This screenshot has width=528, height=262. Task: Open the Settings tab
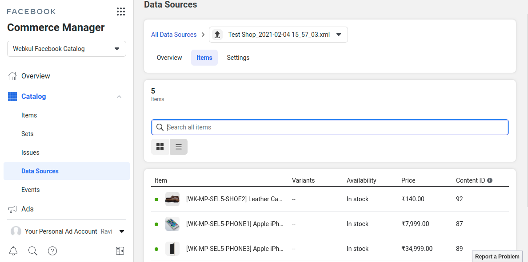(x=238, y=58)
